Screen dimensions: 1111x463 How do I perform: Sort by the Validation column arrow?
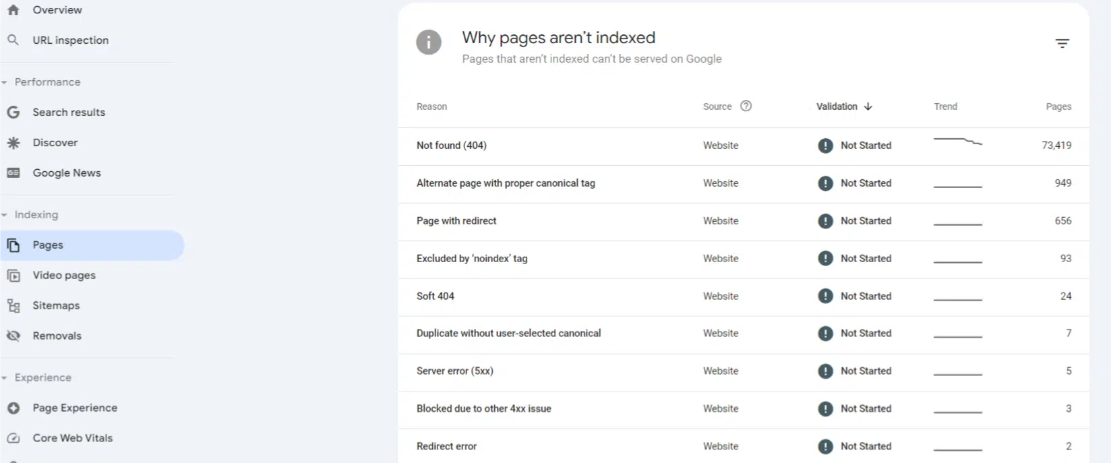(868, 106)
